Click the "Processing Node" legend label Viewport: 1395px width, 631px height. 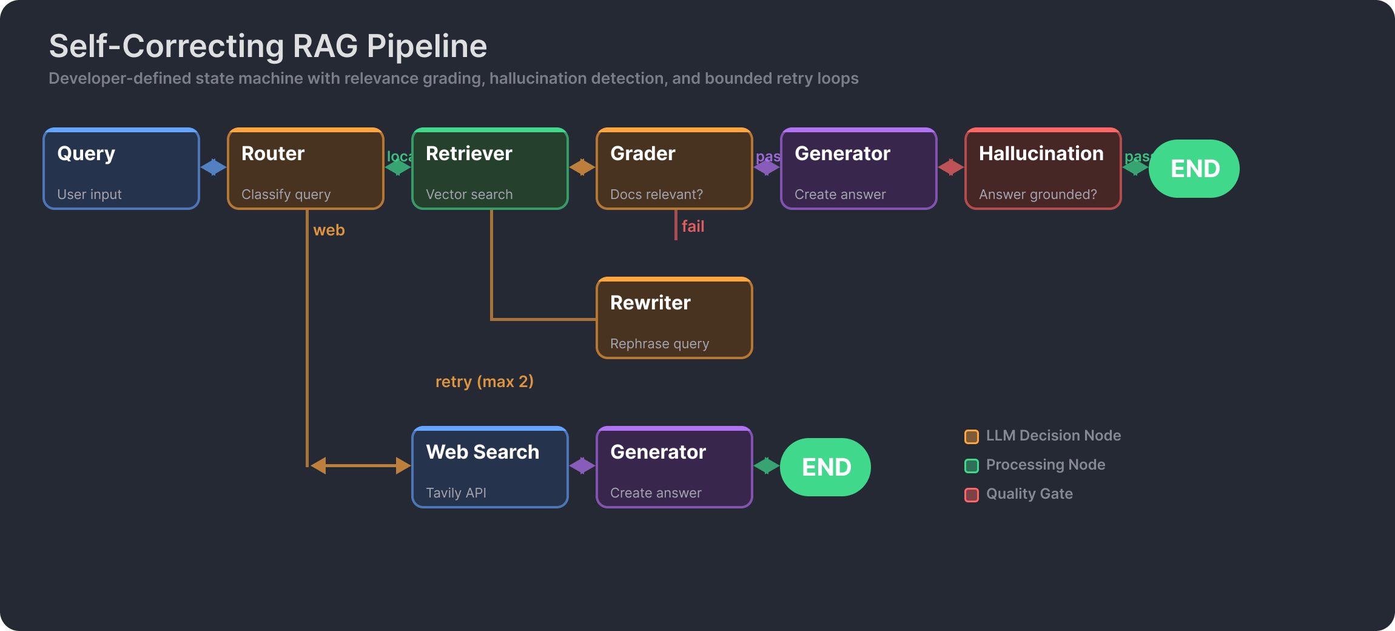[x=1046, y=465]
